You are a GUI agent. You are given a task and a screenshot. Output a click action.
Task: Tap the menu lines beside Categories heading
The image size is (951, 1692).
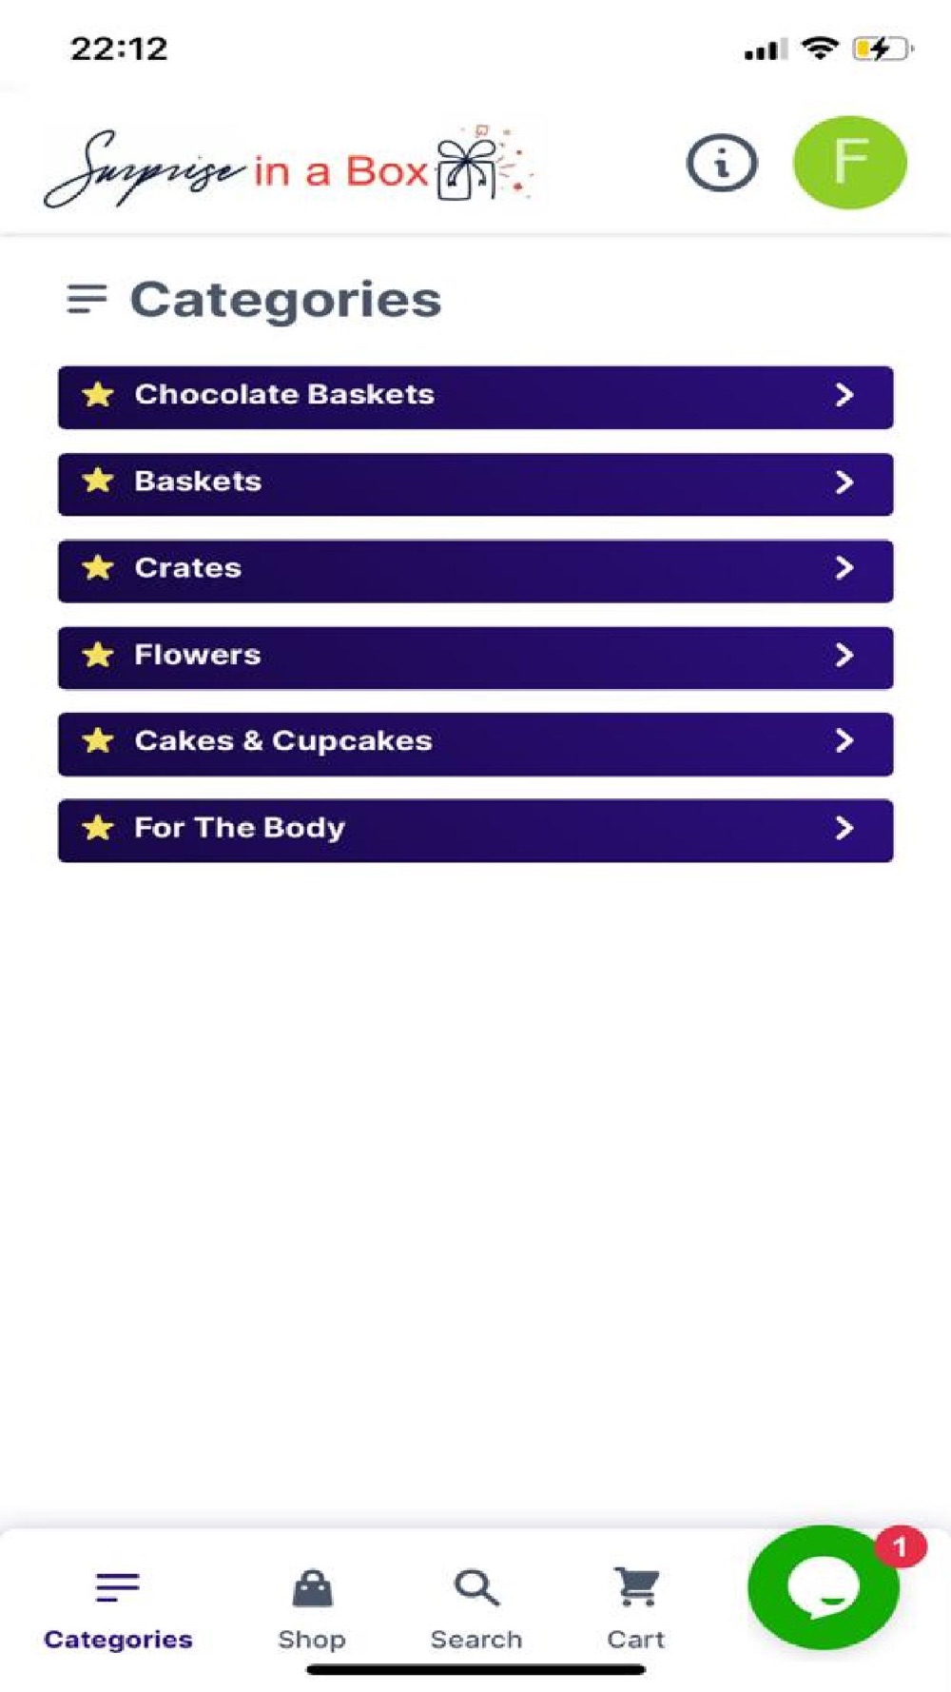pyautogui.click(x=87, y=299)
